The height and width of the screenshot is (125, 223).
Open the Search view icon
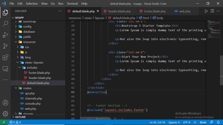pyautogui.click(x=5, y=24)
